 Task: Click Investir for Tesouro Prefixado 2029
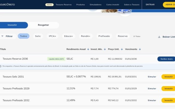coord(168,89)
